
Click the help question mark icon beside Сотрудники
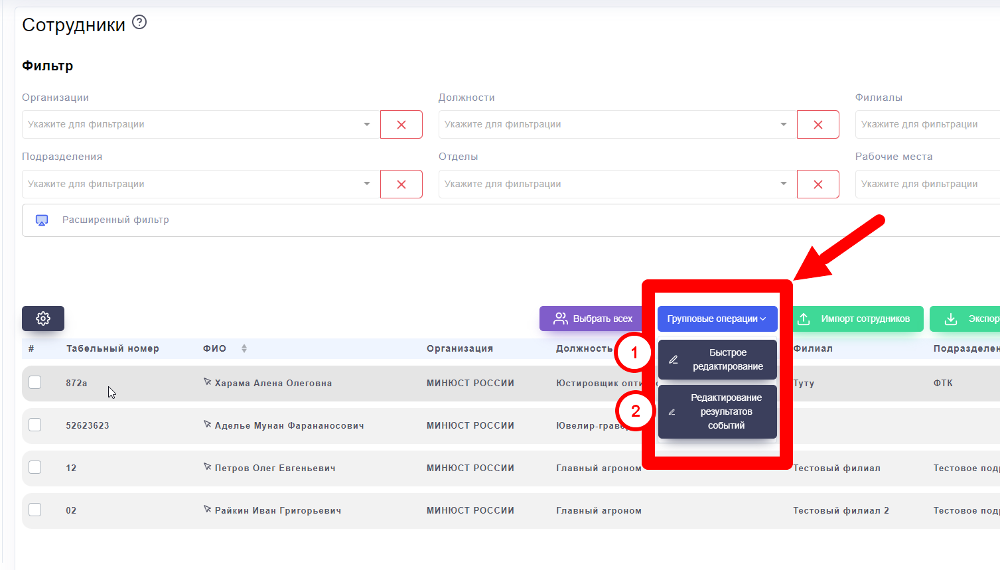(x=139, y=23)
